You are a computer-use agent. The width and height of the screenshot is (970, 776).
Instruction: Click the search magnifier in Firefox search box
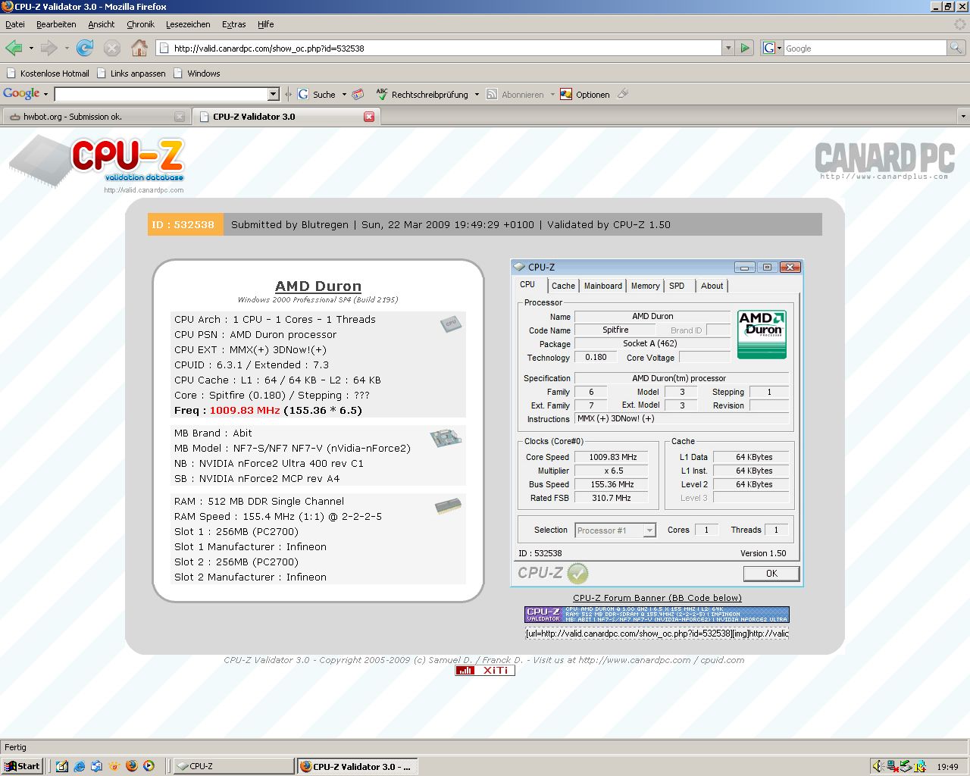pyautogui.click(x=956, y=48)
